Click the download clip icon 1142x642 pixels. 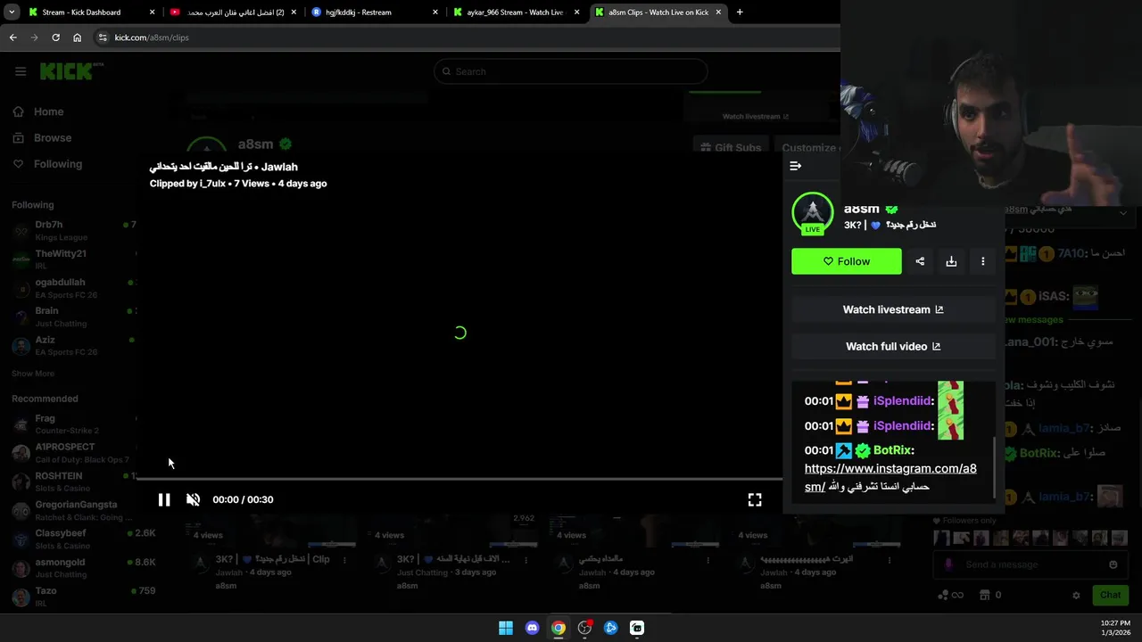pyautogui.click(x=951, y=261)
